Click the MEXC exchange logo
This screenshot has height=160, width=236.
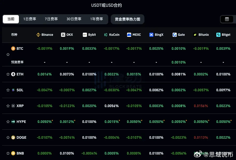tap(129, 34)
